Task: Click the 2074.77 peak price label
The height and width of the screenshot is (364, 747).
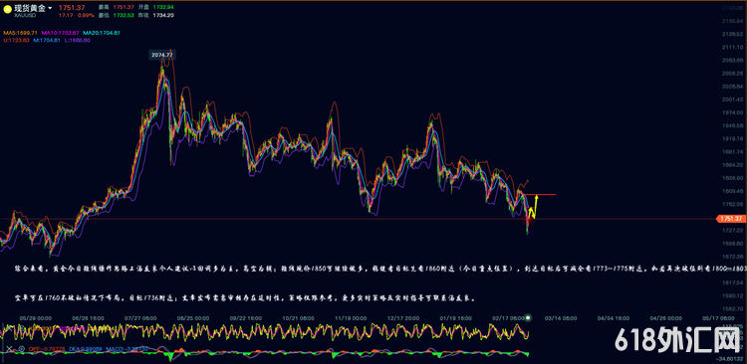Action: click(162, 55)
